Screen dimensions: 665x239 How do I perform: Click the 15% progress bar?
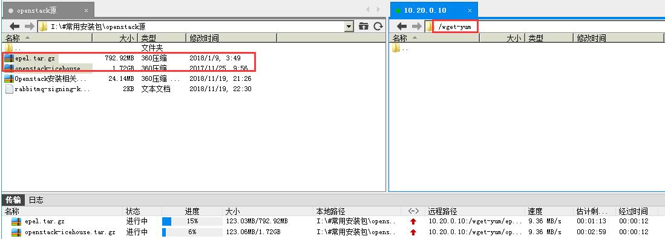click(192, 221)
